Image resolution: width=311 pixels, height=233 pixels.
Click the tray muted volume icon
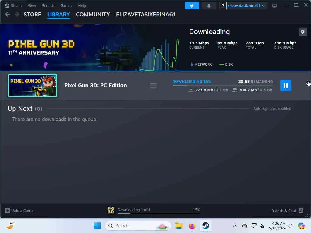tap(262, 226)
